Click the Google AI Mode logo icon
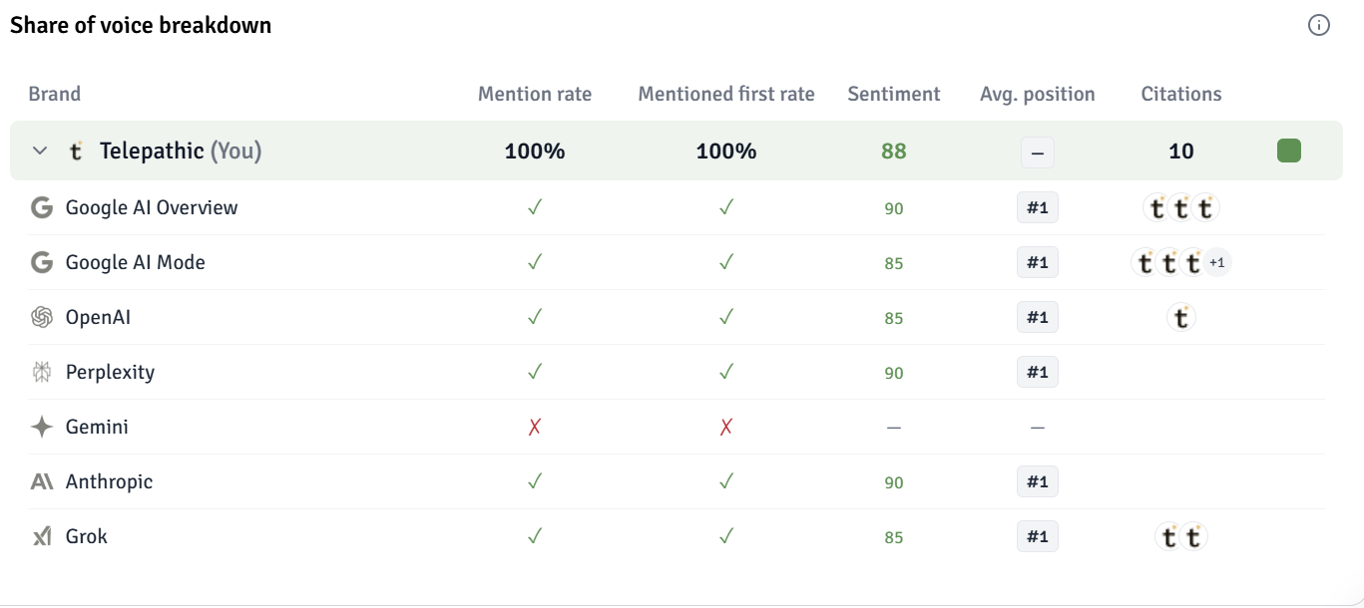This screenshot has width=1364, height=608. [42, 263]
